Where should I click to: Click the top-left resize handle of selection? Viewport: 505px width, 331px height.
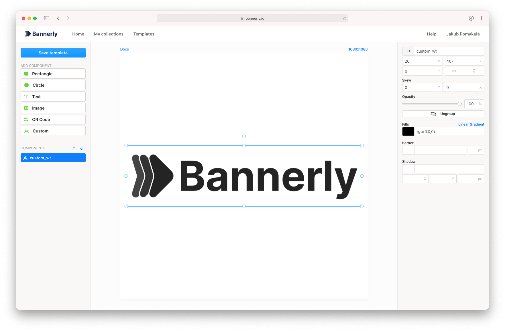point(126,146)
